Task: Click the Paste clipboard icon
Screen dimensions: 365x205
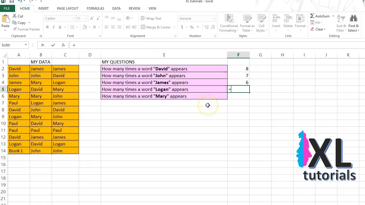Action: [x=5, y=19]
